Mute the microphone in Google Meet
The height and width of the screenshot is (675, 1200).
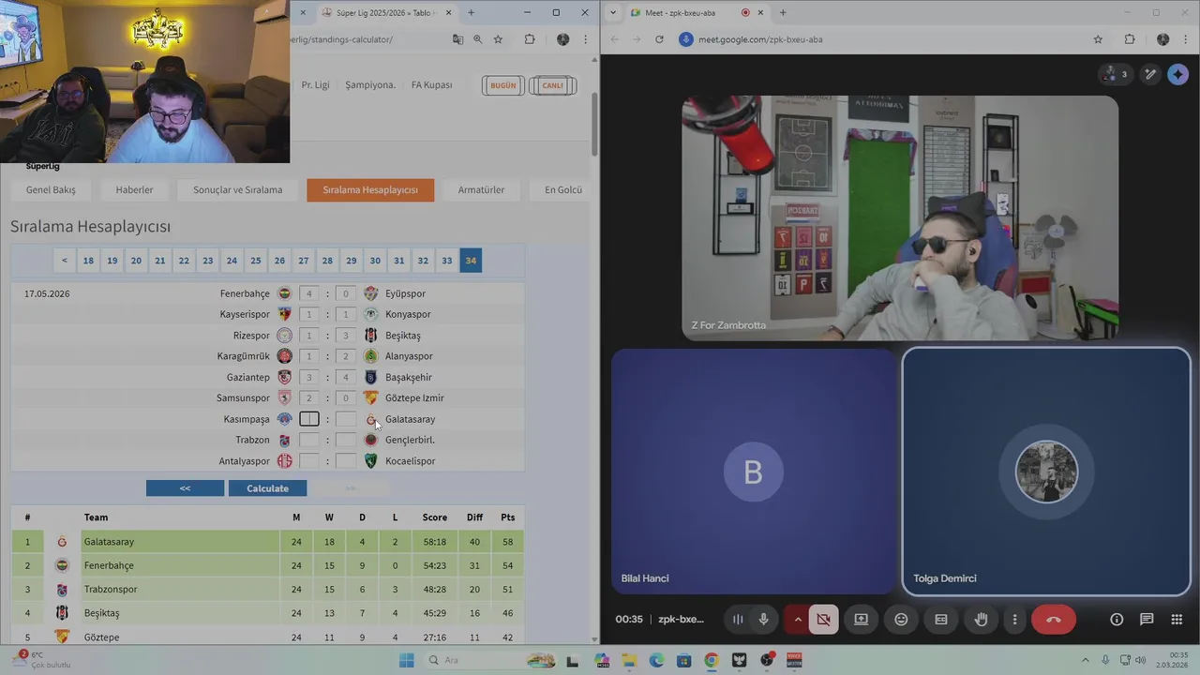pyautogui.click(x=764, y=619)
